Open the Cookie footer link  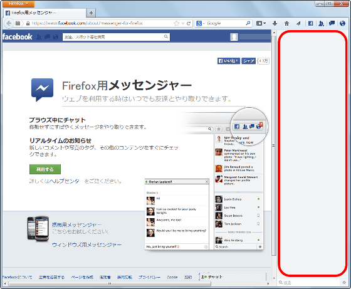tap(172, 277)
